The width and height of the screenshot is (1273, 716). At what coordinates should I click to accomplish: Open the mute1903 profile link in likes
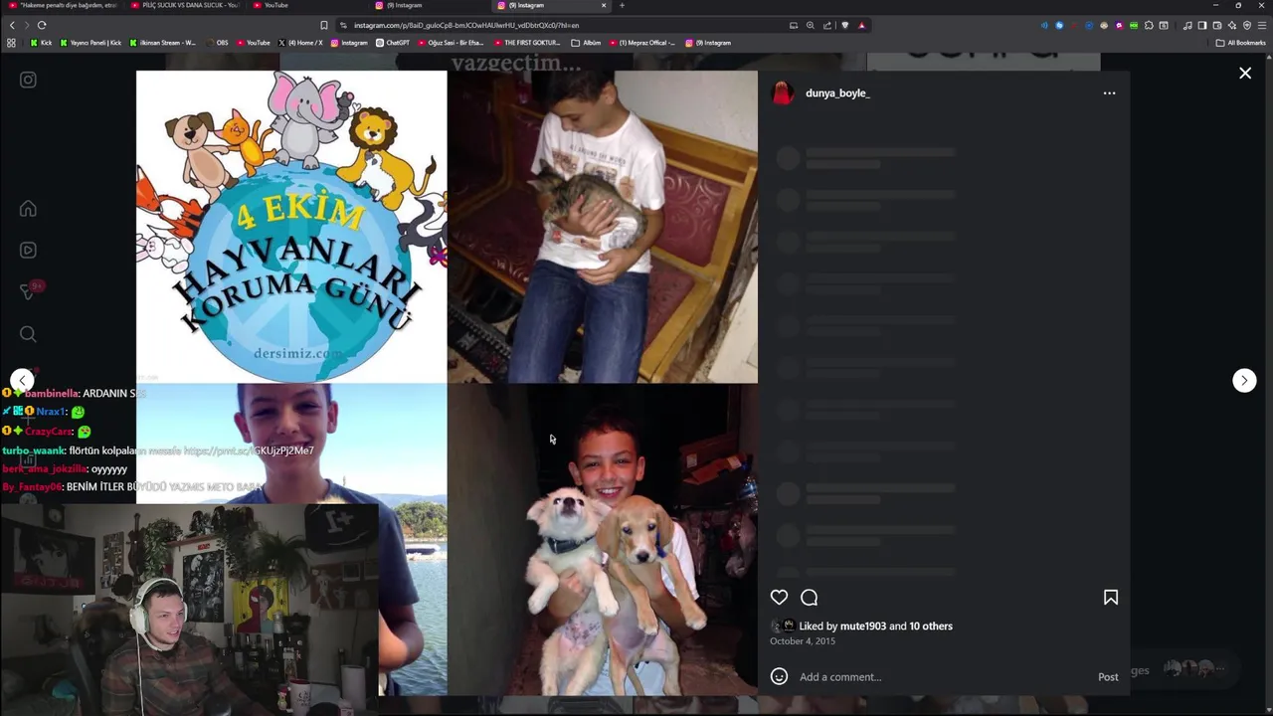862,626
